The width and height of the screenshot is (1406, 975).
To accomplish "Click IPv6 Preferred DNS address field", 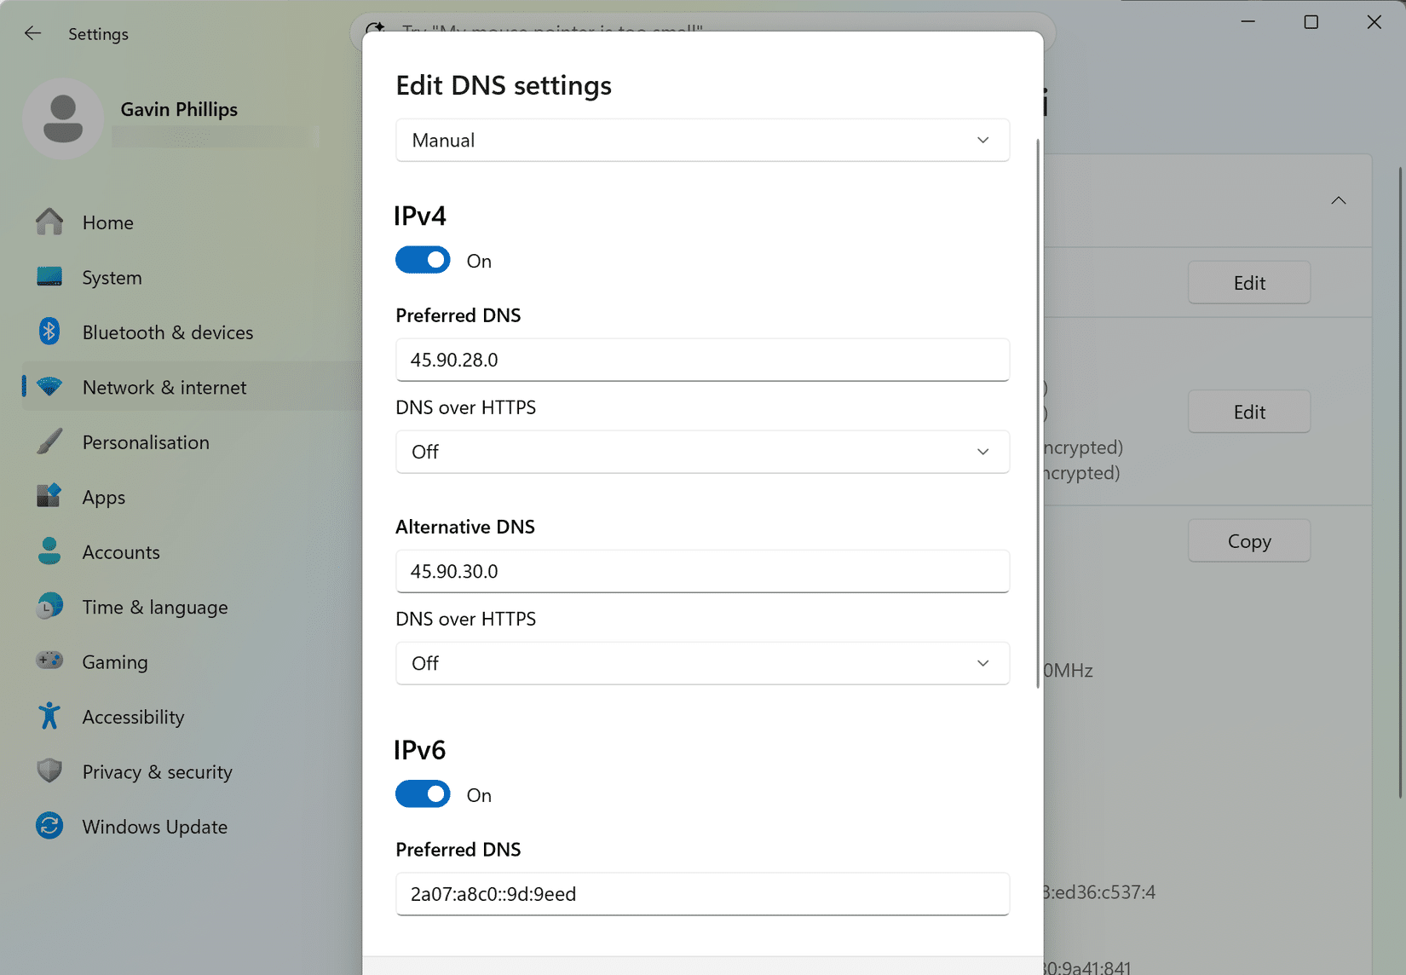I will point(702,894).
